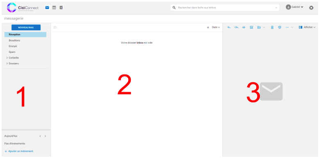Open the contacts icon in header
Viewport: 321px width, 158px height.
point(61,7)
